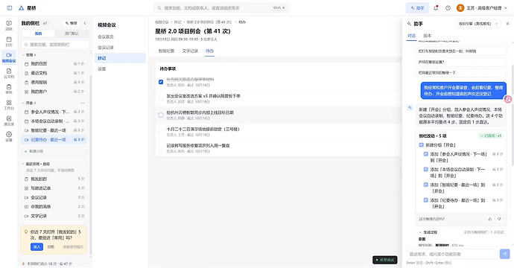Switch to 我的 tab in my sidebar
The height and width of the screenshot is (268, 514).
tap(38, 33)
